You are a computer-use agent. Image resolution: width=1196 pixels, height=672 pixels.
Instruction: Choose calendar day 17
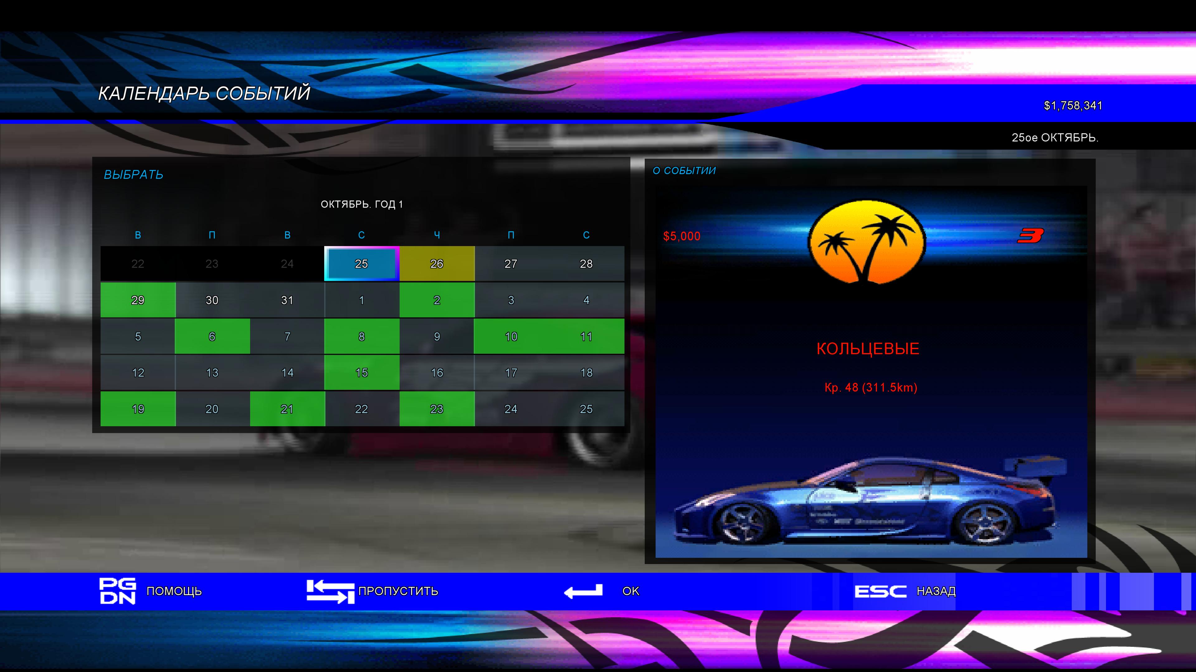coord(511,372)
